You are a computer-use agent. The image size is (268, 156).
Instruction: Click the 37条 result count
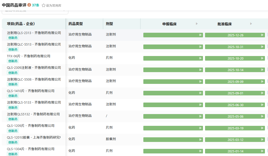pos(36,5)
